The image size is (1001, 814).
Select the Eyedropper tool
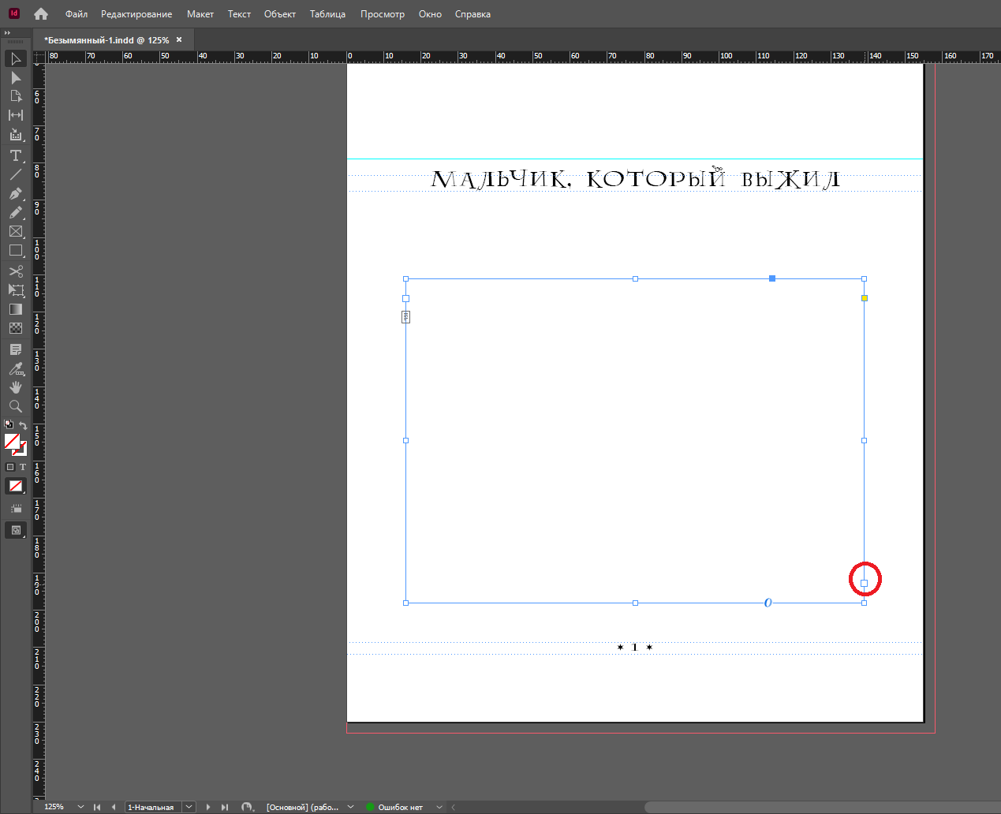pyautogui.click(x=15, y=368)
